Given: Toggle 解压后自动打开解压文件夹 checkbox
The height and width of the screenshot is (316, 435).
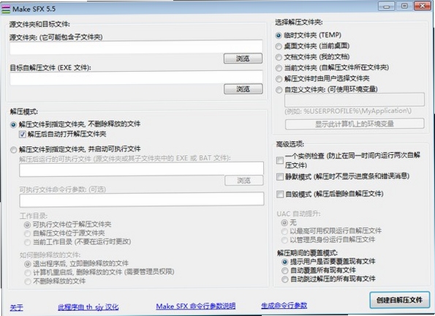Looking at the screenshot, I should [23, 135].
